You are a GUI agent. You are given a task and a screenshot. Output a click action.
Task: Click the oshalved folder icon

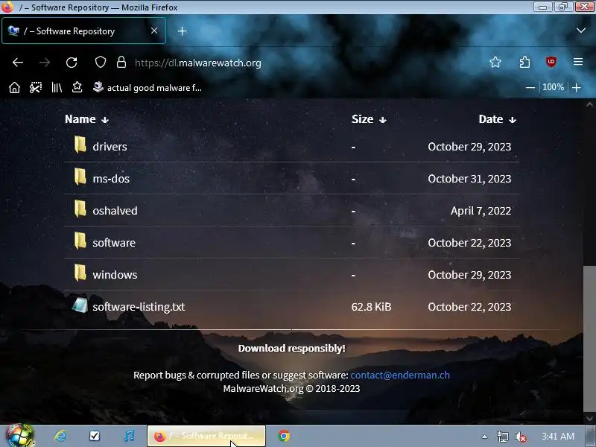[80, 209]
